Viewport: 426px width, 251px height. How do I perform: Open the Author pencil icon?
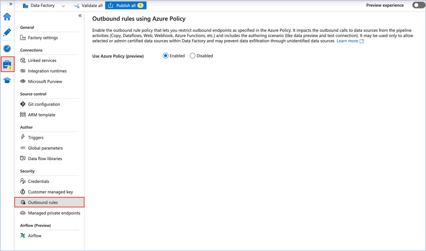[7, 32]
